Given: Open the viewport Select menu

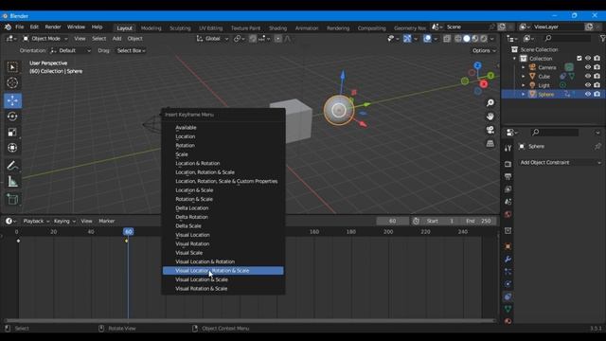Looking at the screenshot, I should 98,39.
